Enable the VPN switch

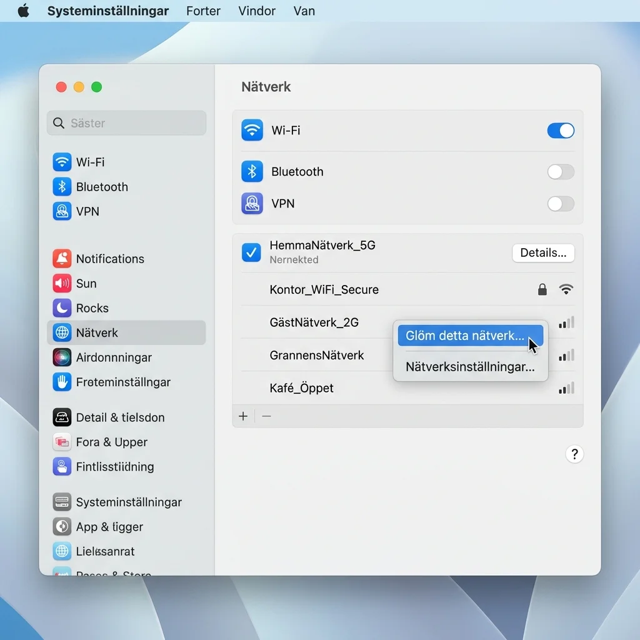pyautogui.click(x=561, y=204)
